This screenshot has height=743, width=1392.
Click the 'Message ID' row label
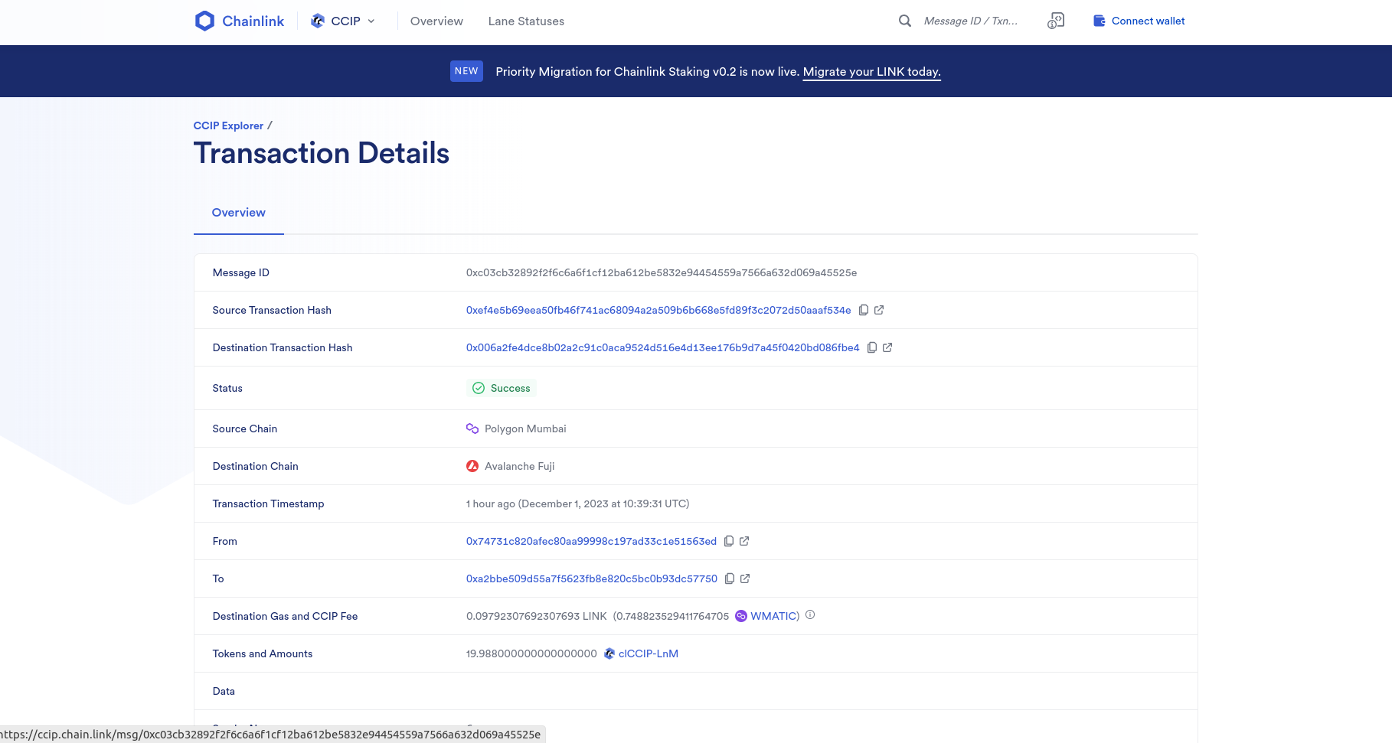241,272
